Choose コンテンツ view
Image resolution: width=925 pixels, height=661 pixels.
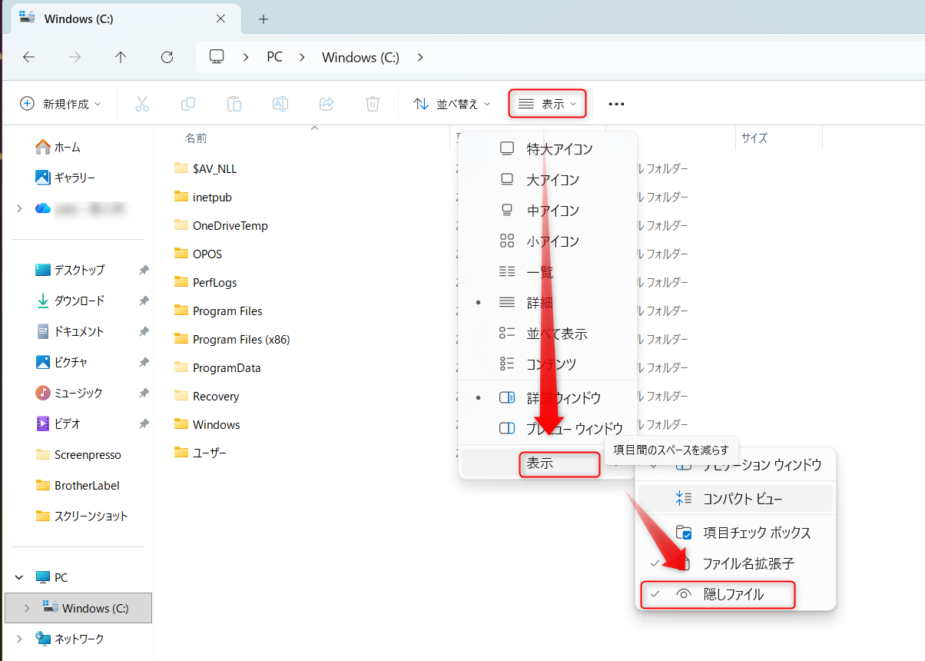point(548,364)
